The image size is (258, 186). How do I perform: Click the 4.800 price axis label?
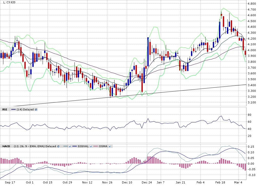coord(252,4)
